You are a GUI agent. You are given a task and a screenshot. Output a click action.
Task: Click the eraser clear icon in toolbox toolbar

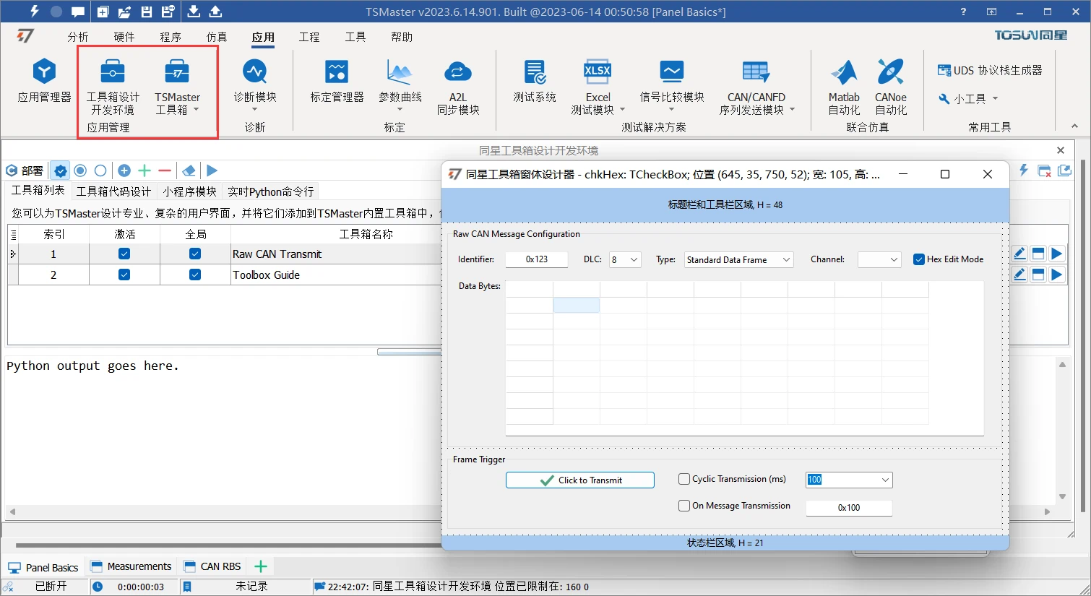click(x=189, y=170)
